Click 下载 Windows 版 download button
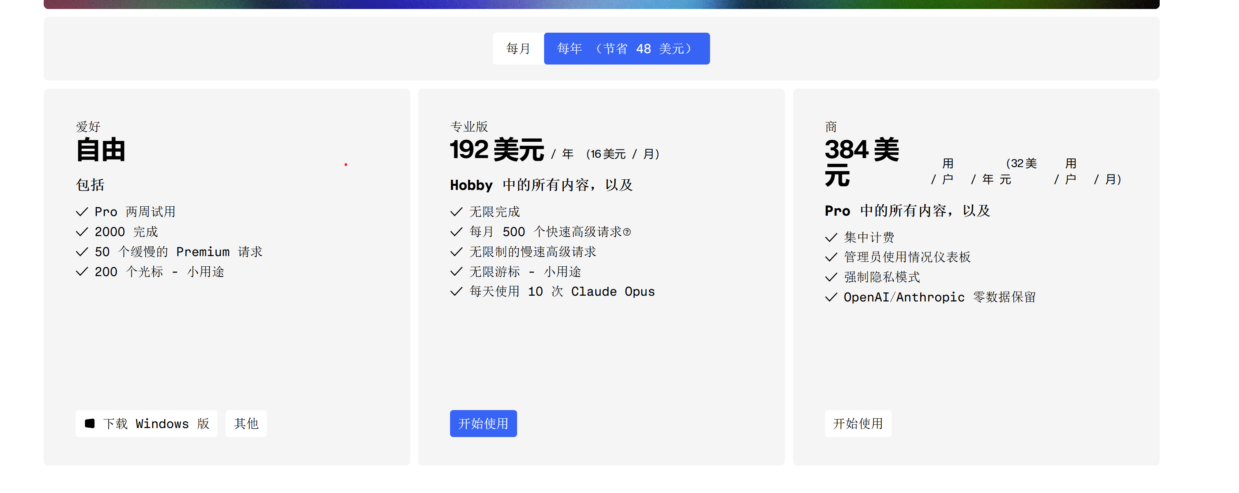1239x493 pixels. [146, 423]
